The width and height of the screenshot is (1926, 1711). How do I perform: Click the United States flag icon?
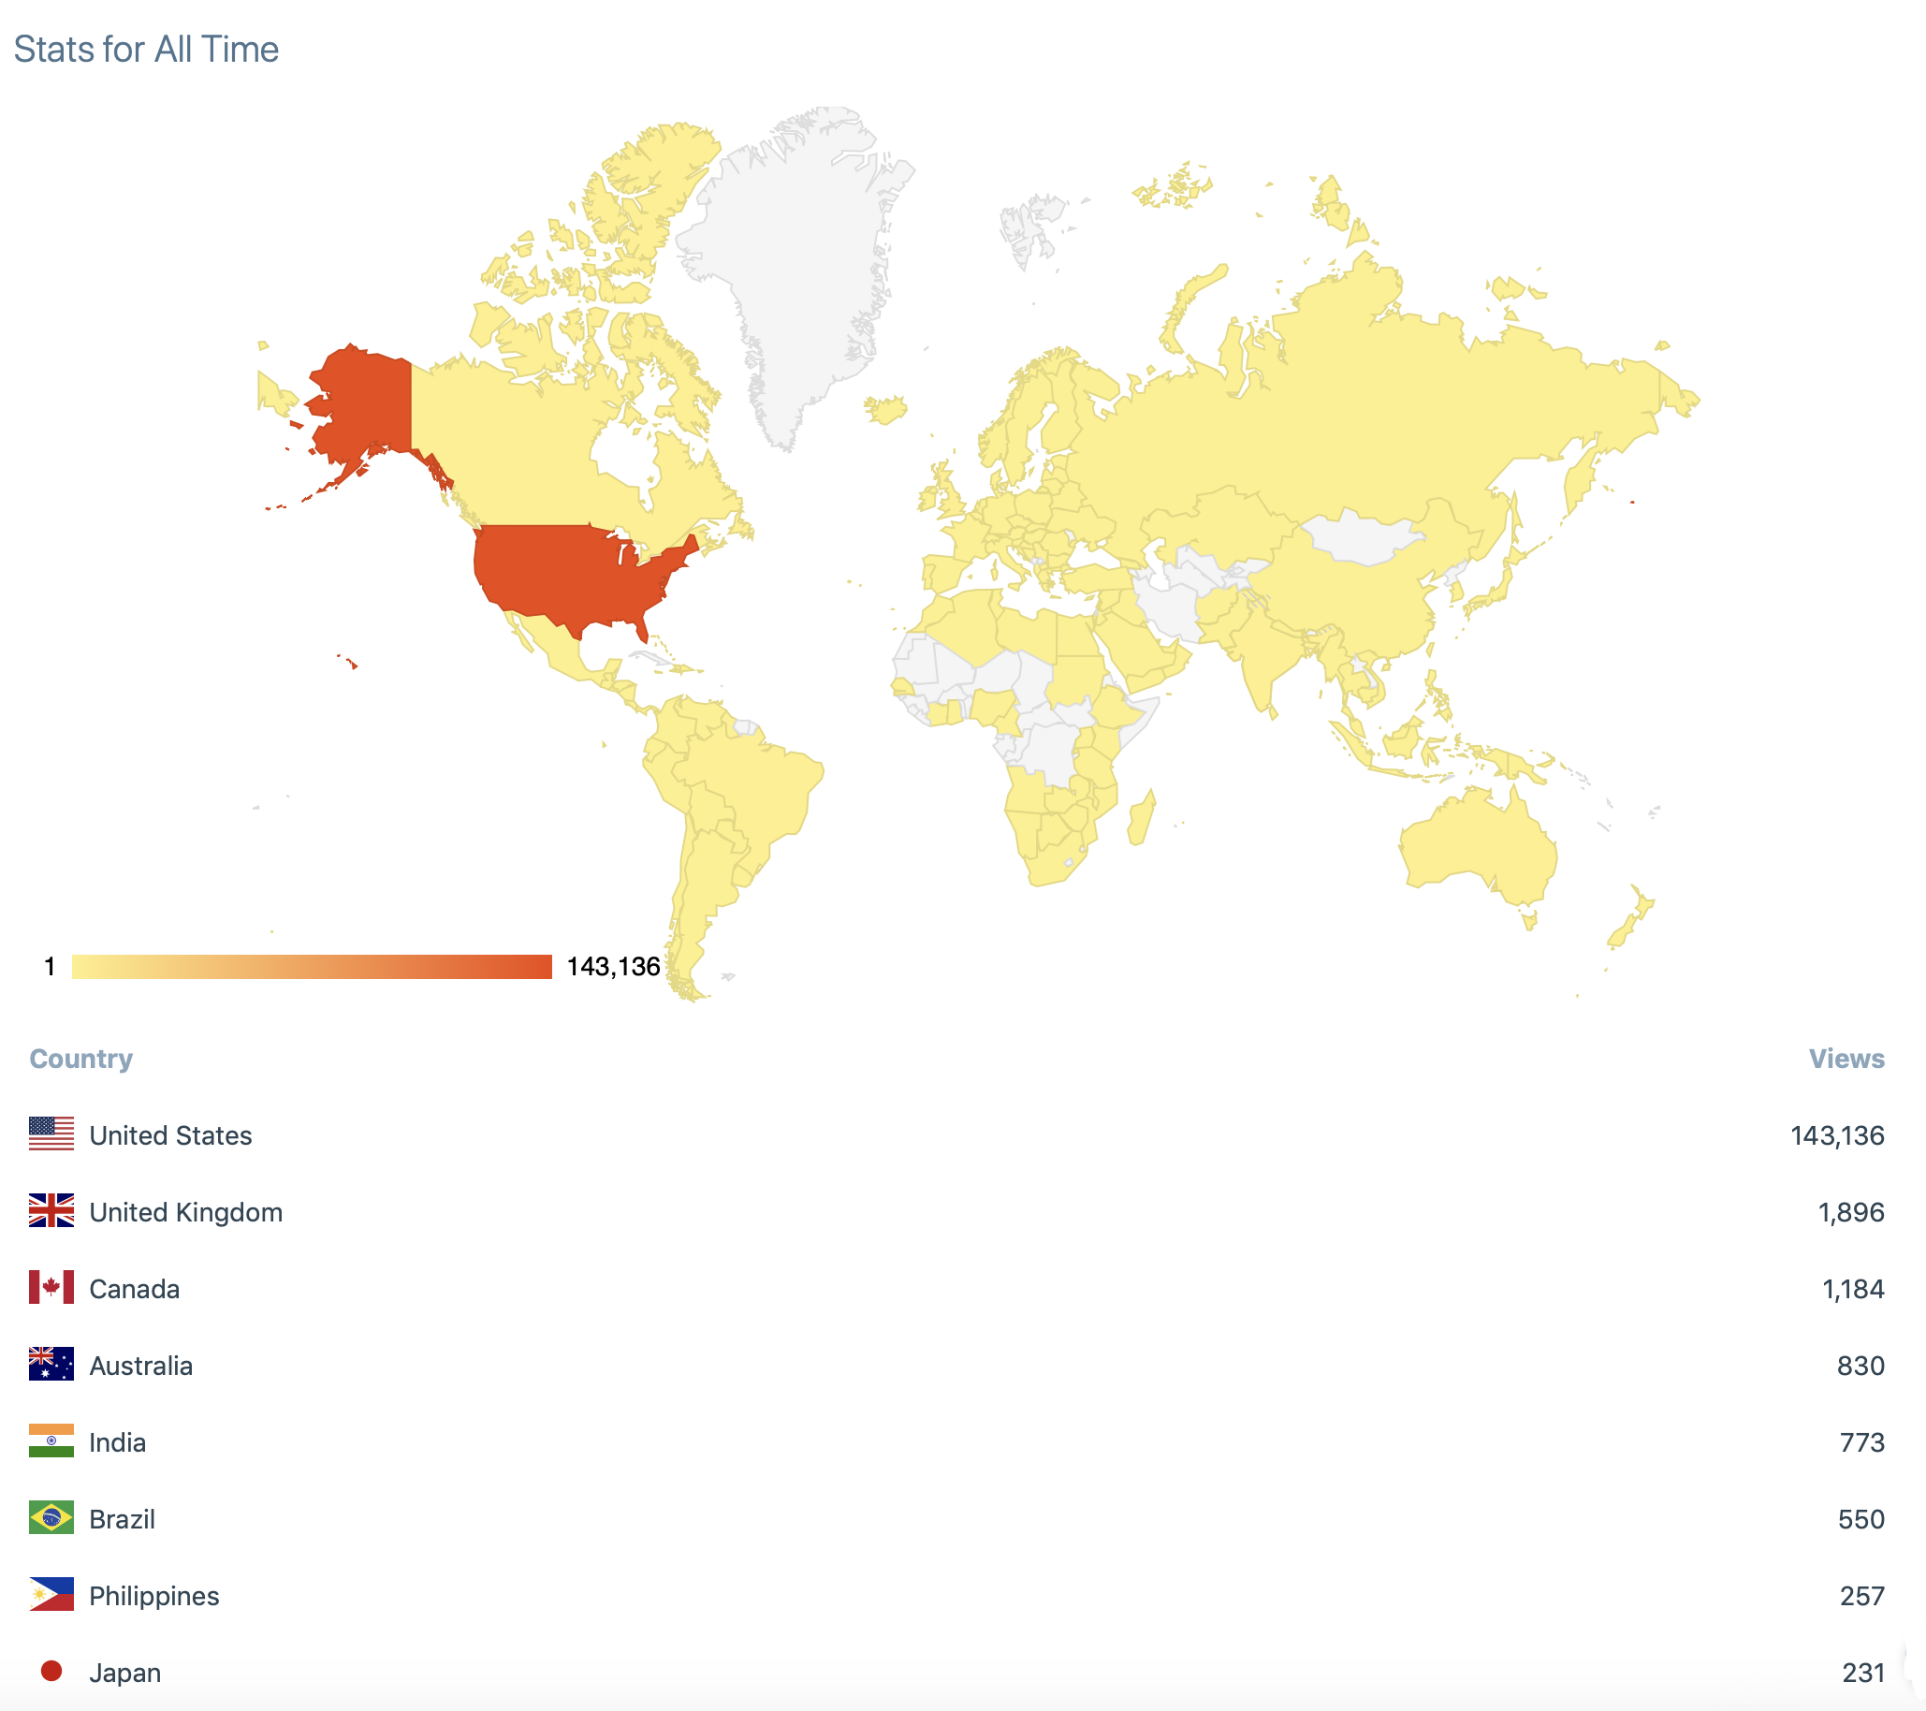[x=51, y=1133]
